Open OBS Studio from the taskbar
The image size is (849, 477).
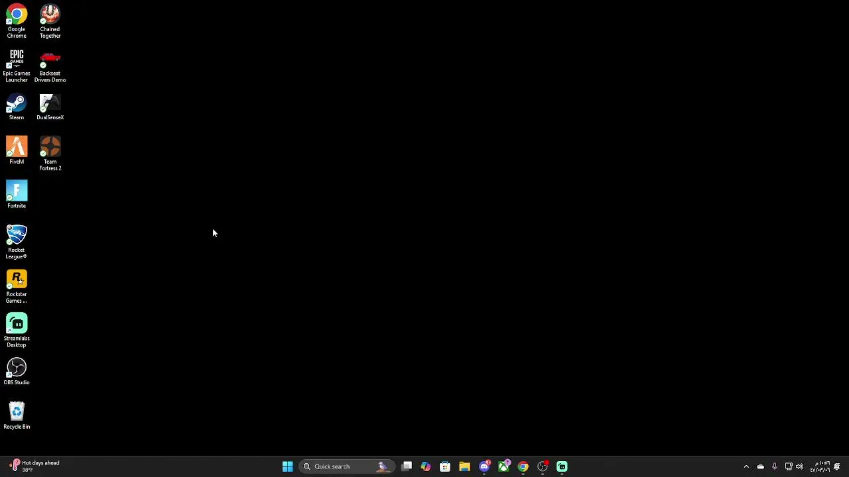pyautogui.click(x=543, y=466)
